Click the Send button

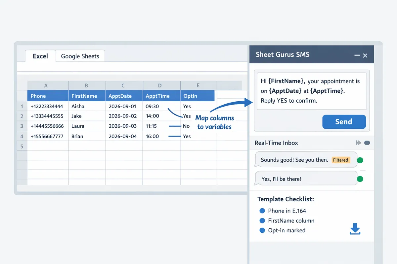click(x=344, y=121)
